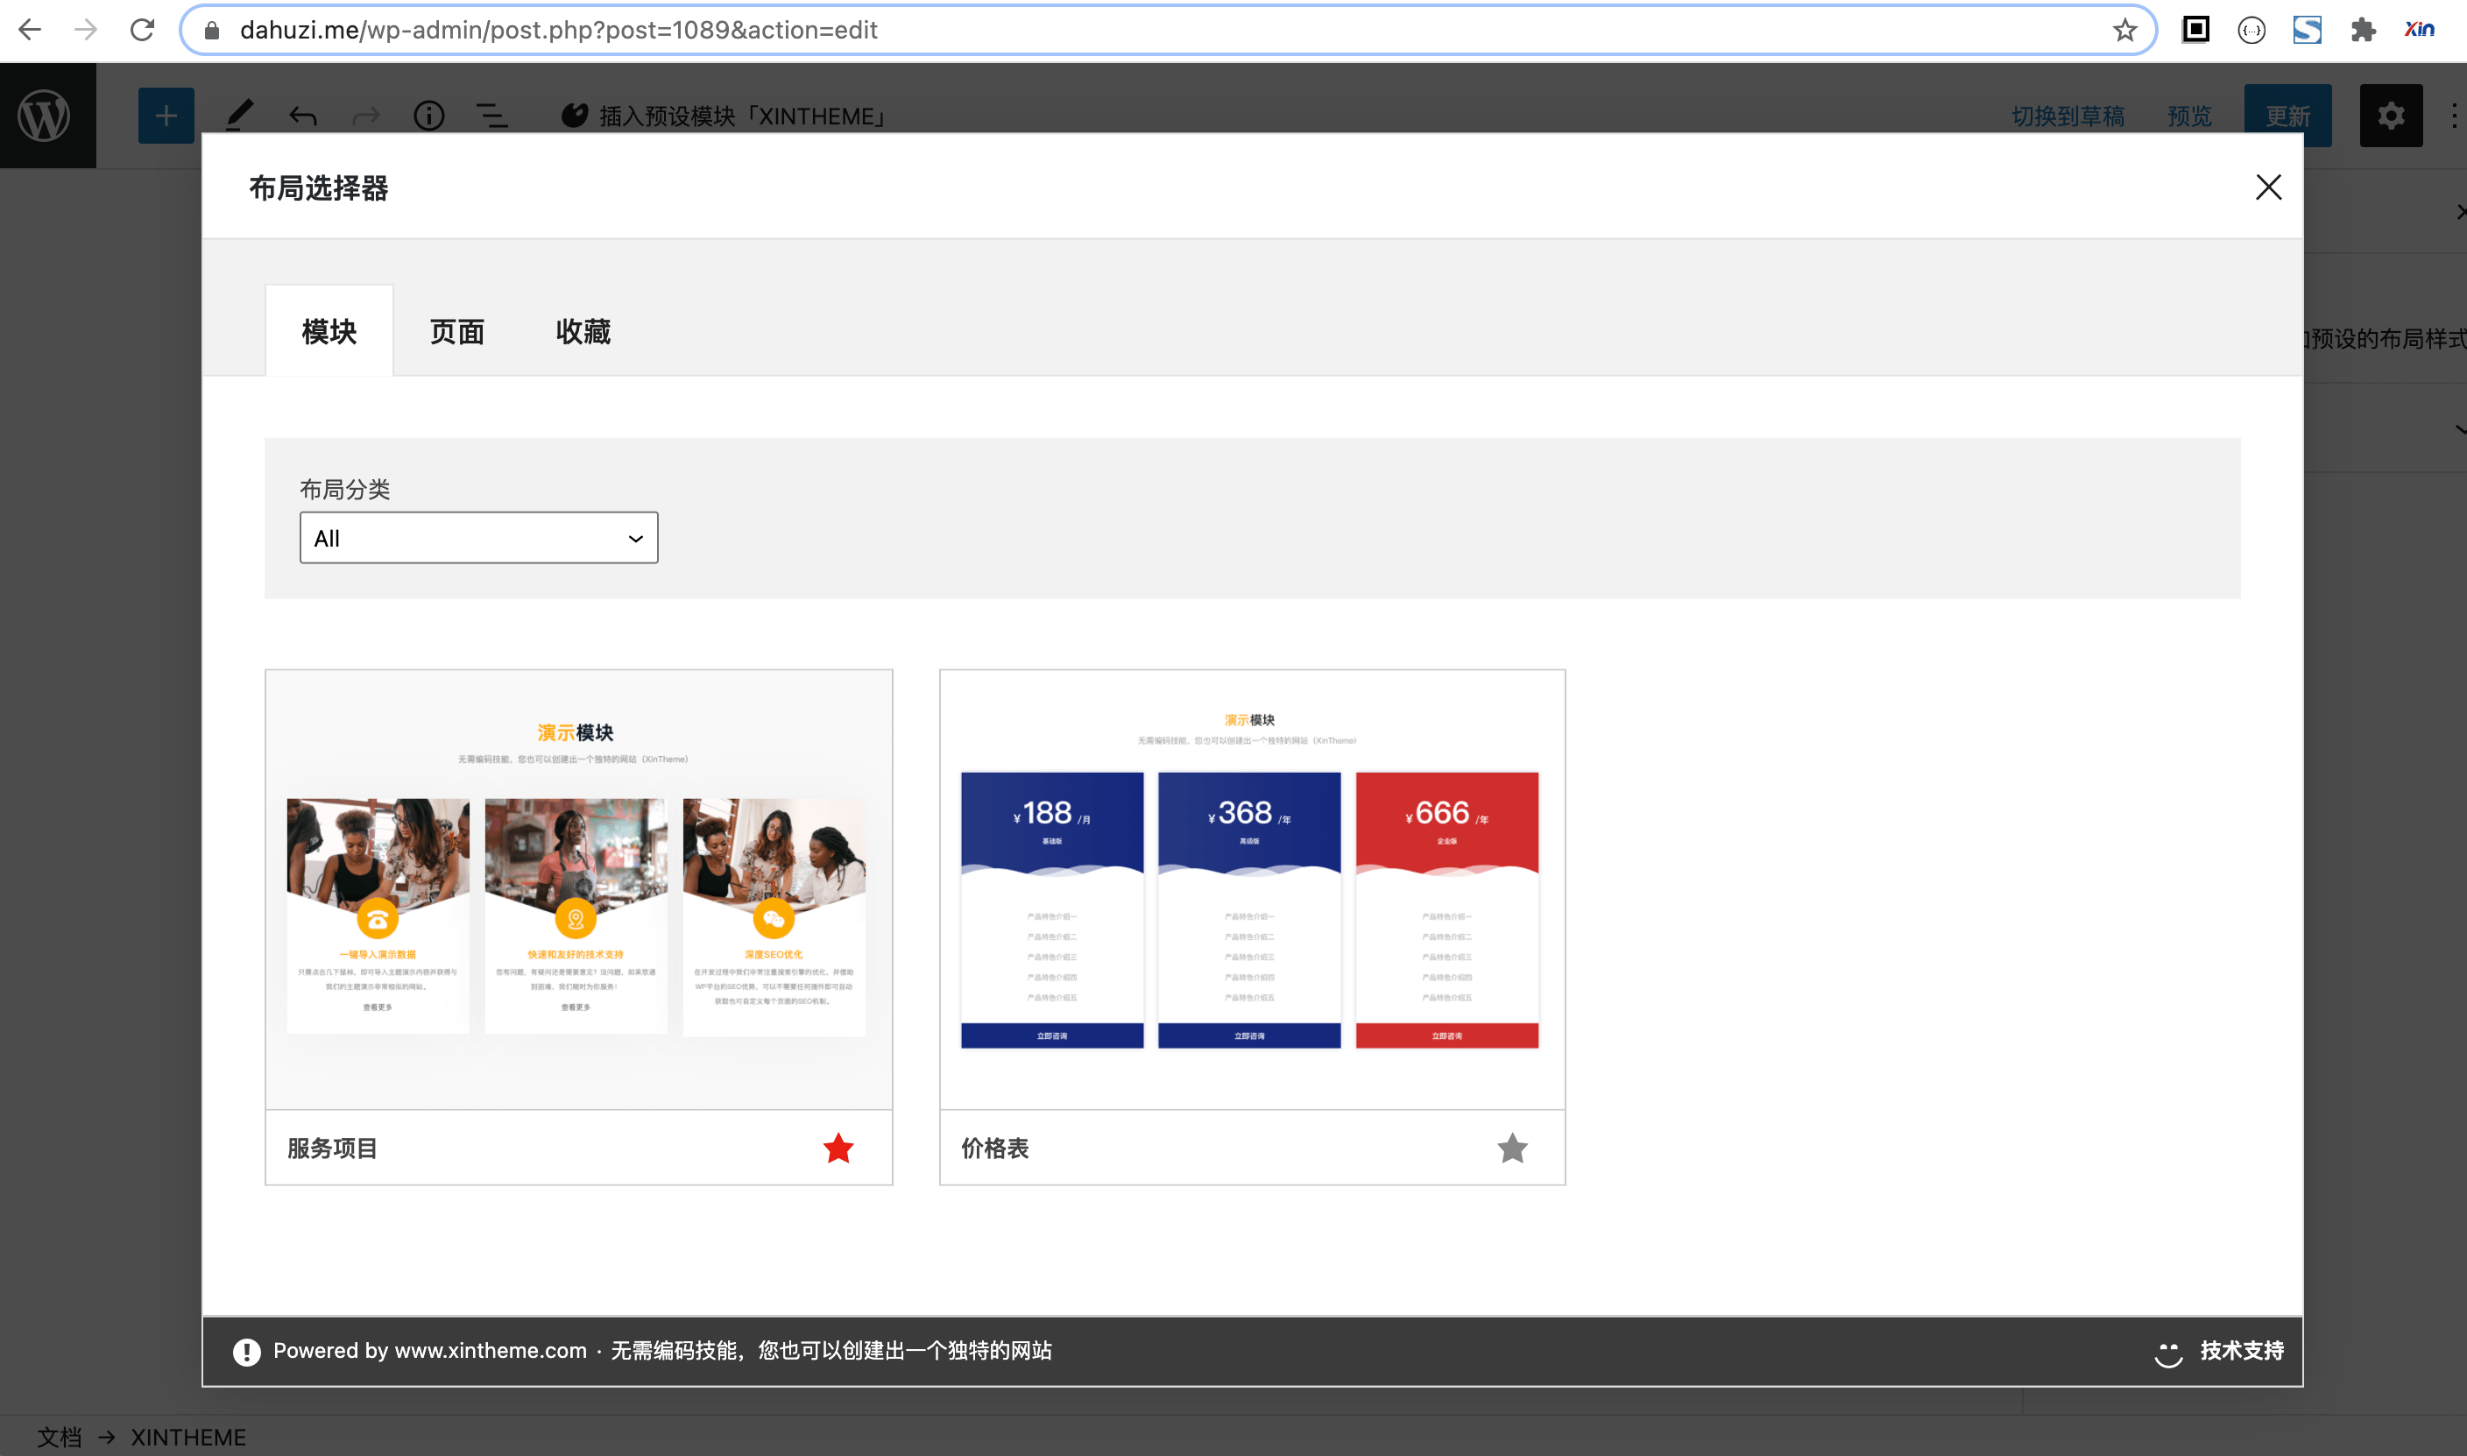Select the 价格表 pricing table thumbnail
This screenshot has height=1456, width=2467.
[x=1252, y=889]
